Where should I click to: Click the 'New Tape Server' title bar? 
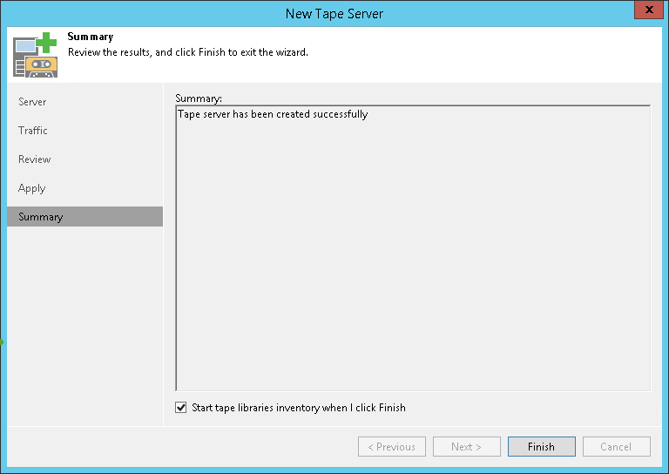tap(334, 13)
